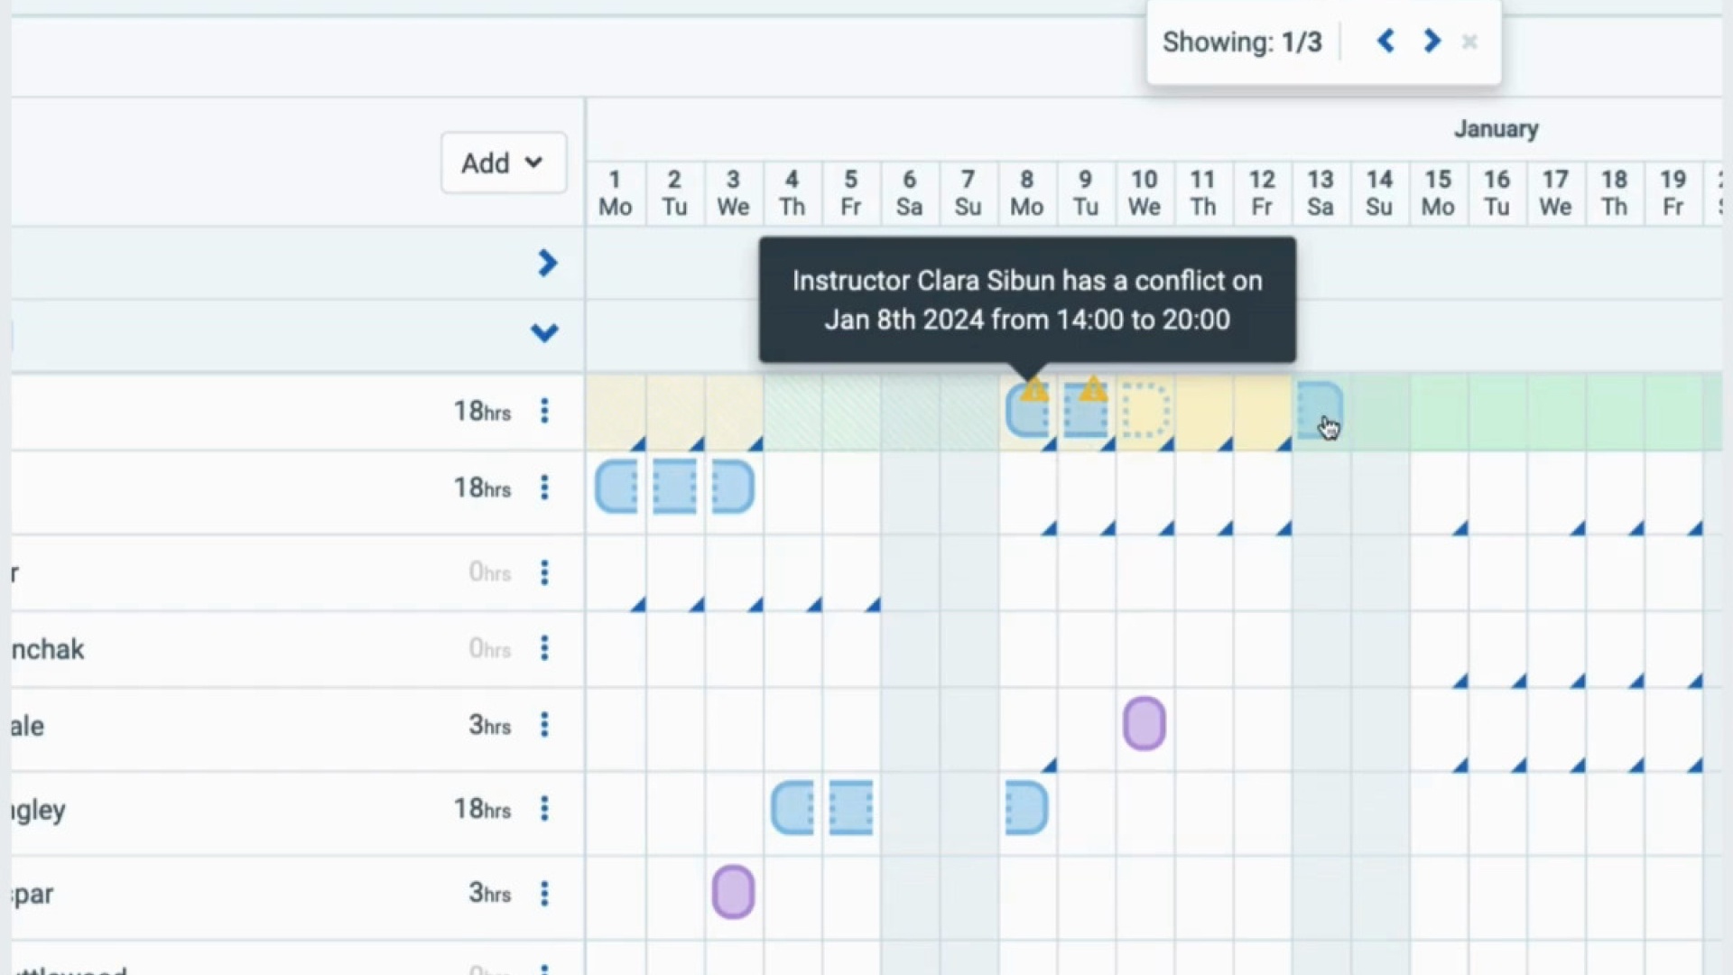Screen dimensions: 1733x975
Task: Dismiss the conflict navigator with the X
Action: (1469, 42)
